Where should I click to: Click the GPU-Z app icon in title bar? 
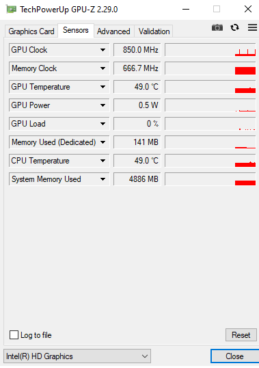coord(11,10)
